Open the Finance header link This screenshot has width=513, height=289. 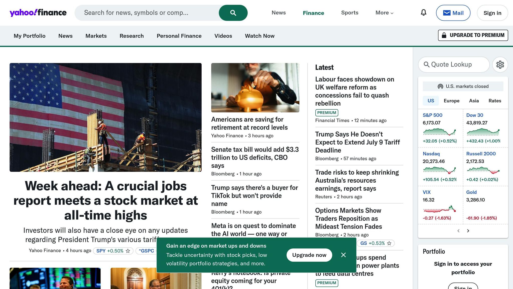tap(313, 13)
